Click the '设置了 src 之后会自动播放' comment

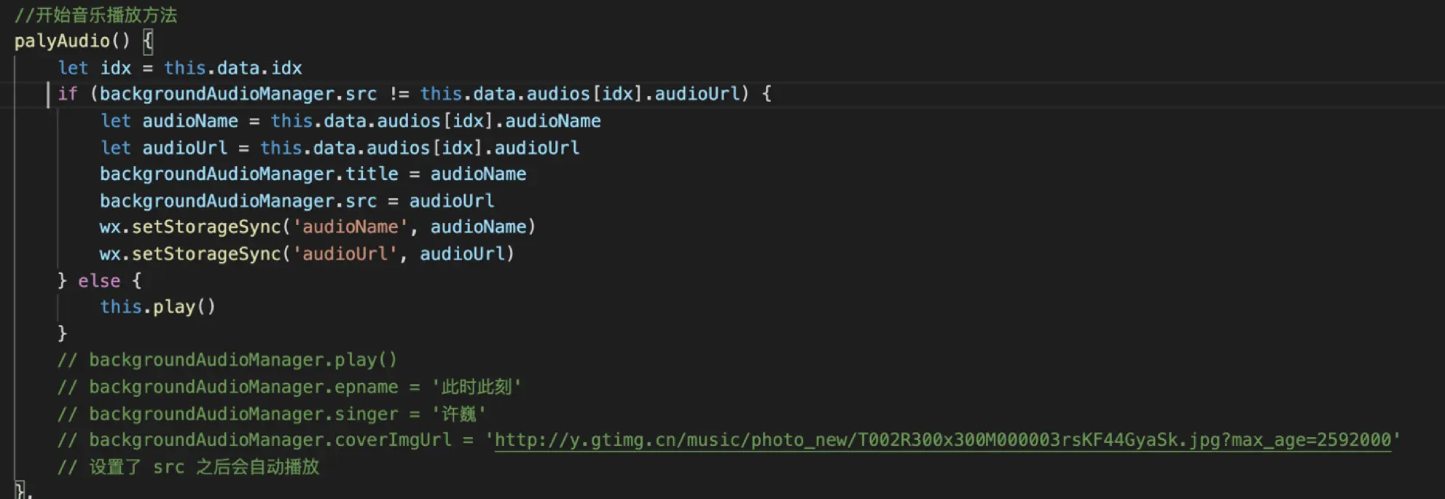[204, 467]
